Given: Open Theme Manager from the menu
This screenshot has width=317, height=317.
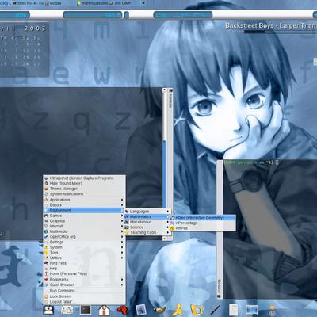Looking at the screenshot, I should 84,189.
